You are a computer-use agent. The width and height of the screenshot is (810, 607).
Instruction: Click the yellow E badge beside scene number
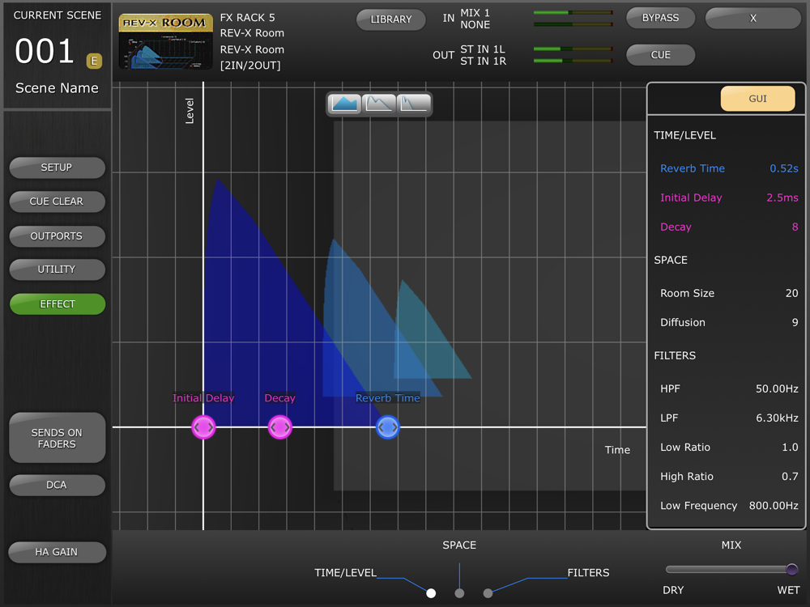pos(94,60)
